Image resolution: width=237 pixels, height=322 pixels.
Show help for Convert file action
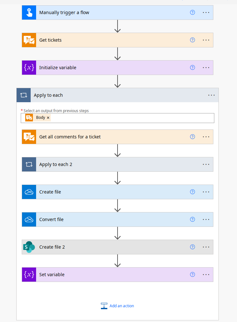click(192, 219)
